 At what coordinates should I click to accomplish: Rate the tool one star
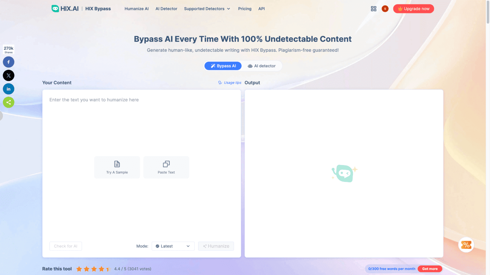(79, 269)
